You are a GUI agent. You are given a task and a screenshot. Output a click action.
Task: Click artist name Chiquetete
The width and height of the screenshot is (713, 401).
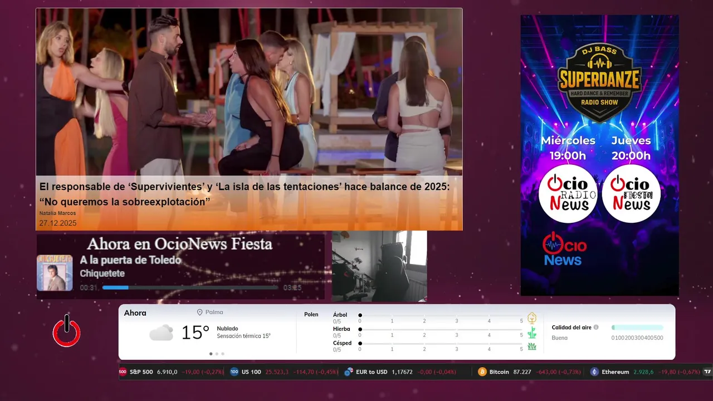point(102,273)
